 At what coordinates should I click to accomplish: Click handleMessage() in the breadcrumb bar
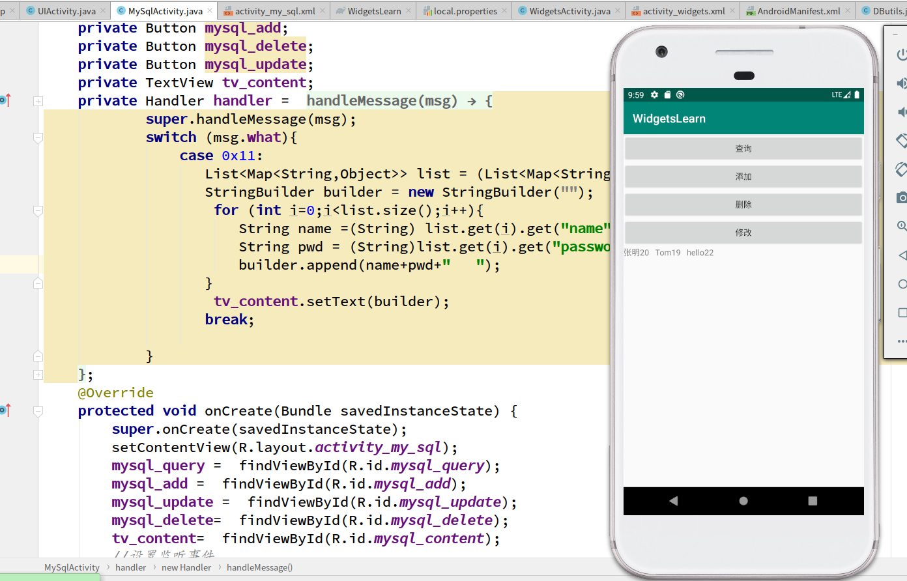259,567
